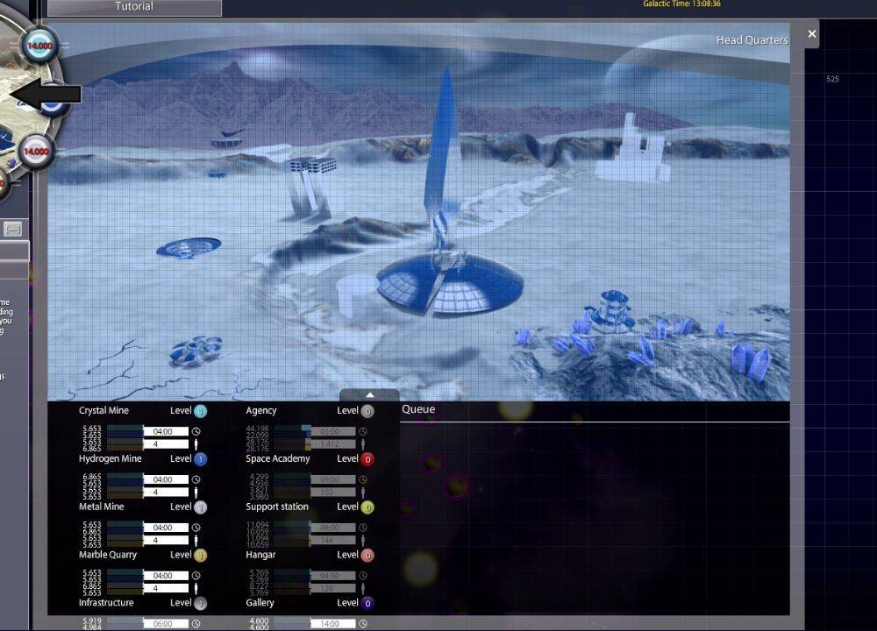Click the Queue heading
Viewport: 877px width, 631px height.
pos(418,409)
